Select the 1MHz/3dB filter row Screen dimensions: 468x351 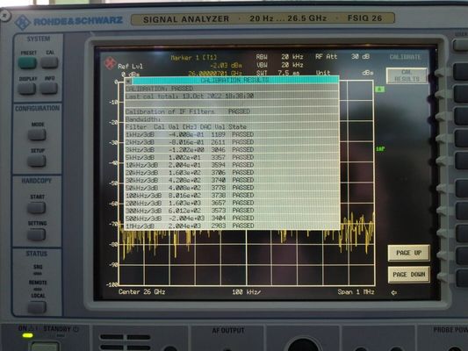click(x=231, y=226)
